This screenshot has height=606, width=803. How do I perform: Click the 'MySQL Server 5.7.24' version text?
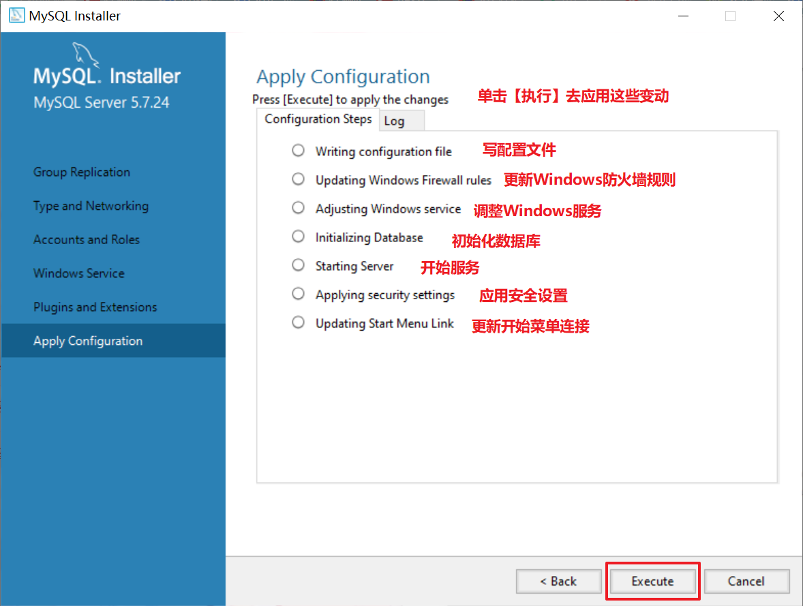coord(102,102)
